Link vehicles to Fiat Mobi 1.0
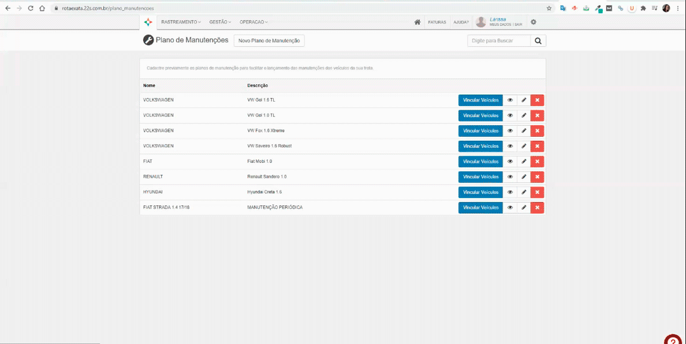Viewport: 686px width, 344px height. point(480,161)
